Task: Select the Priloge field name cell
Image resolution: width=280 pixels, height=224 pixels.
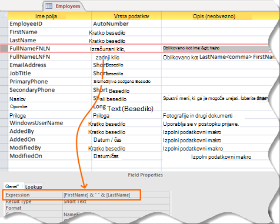Action: pyautogui.click(x=50, y=115)
